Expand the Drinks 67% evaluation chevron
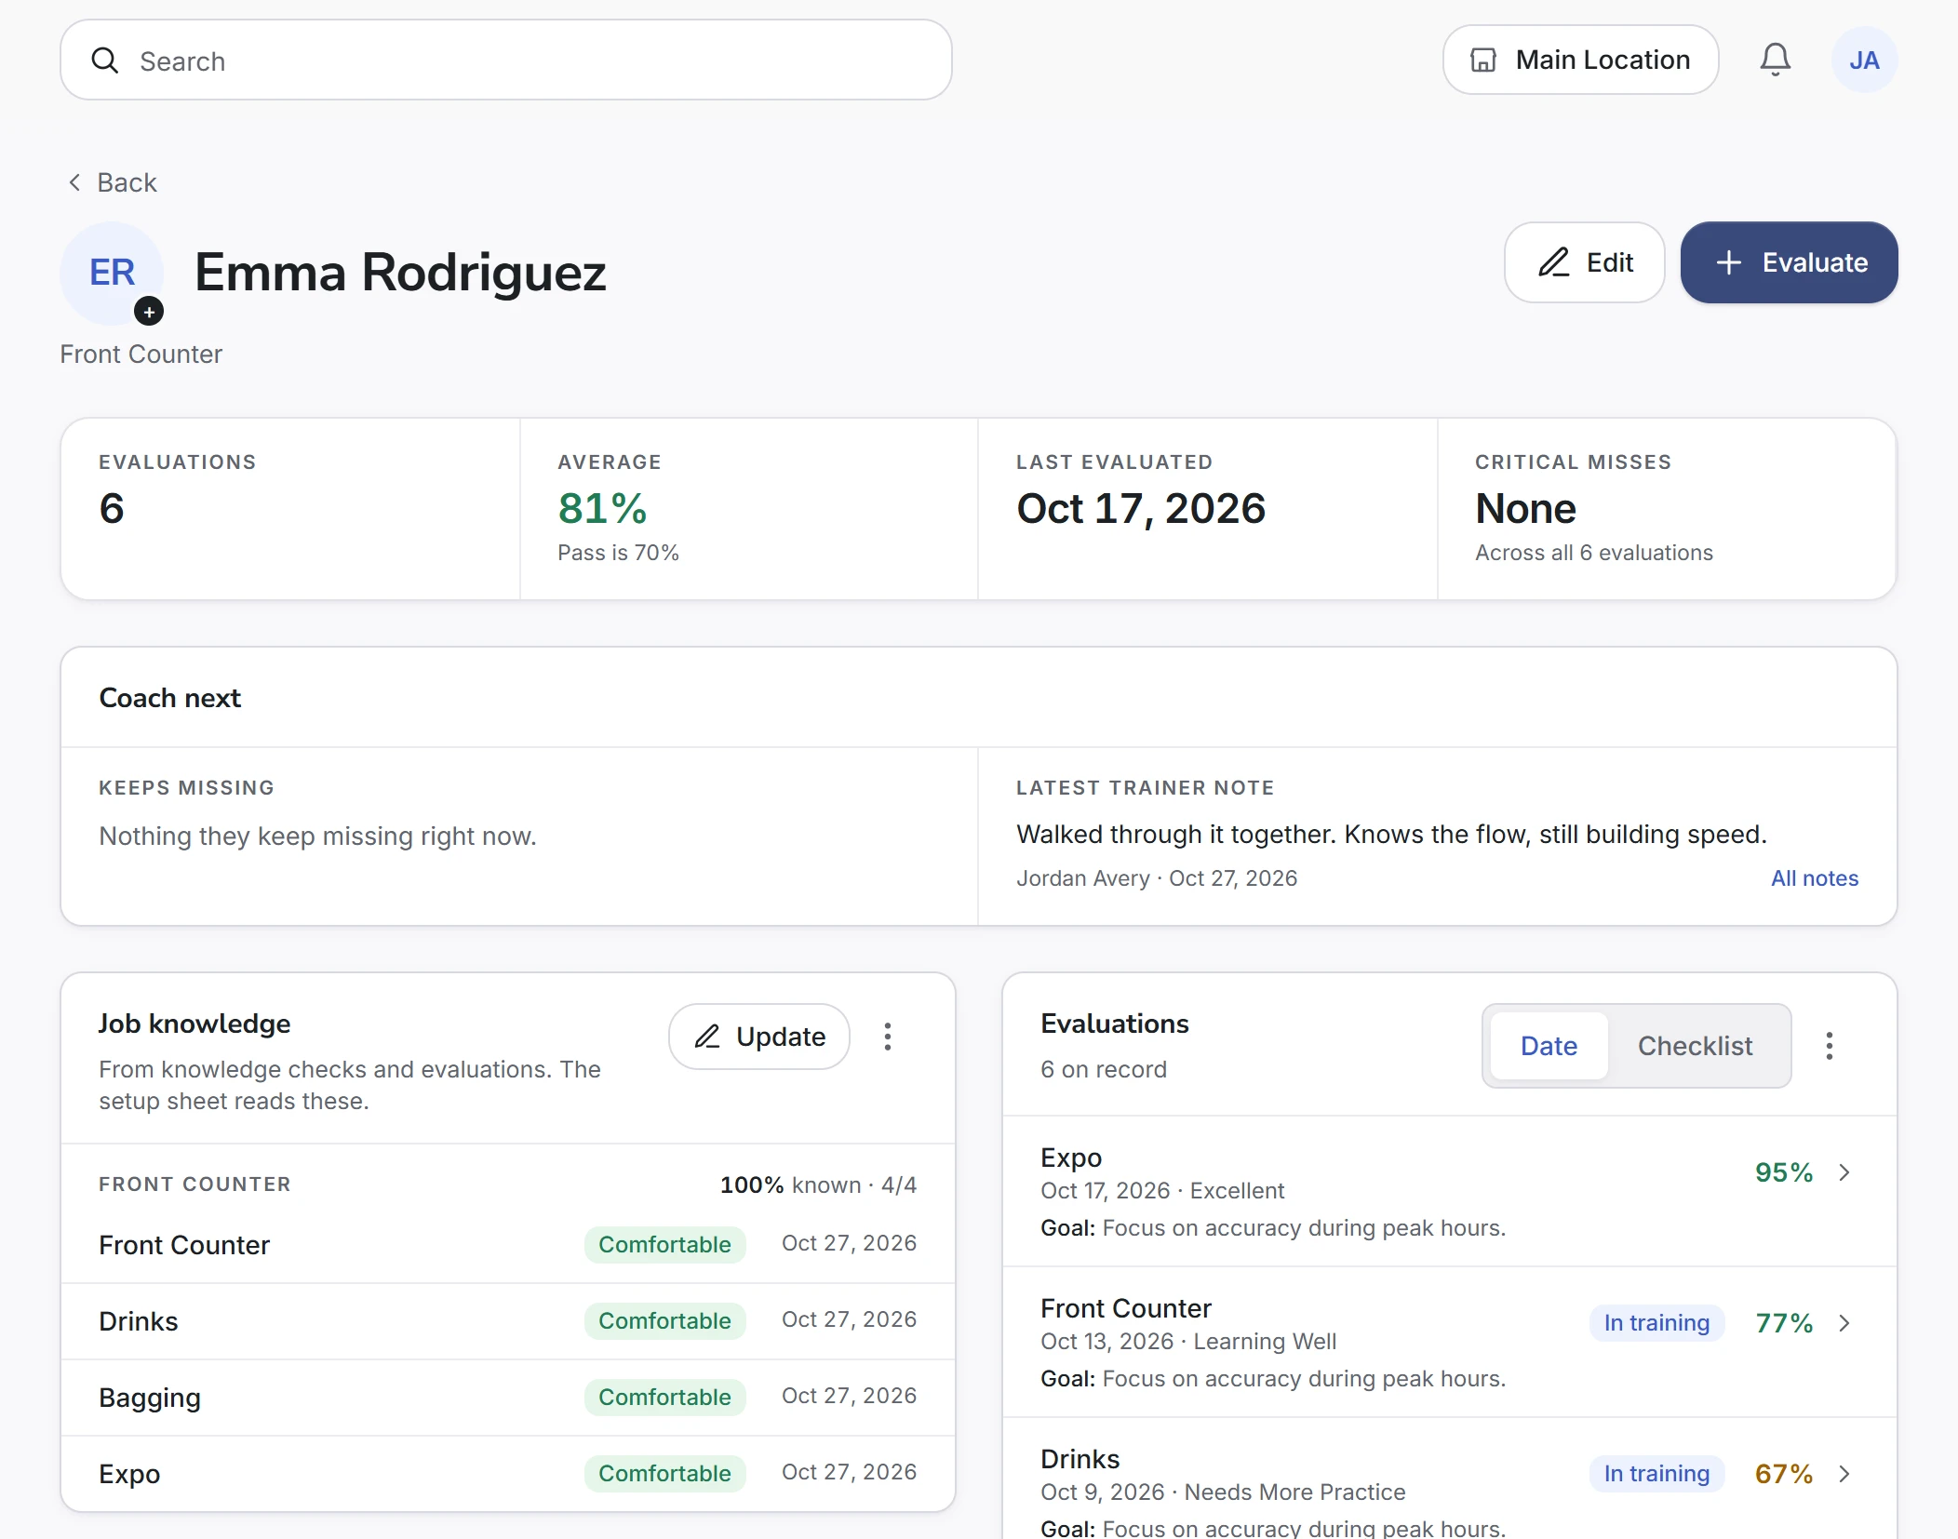The image size is (1958, 1539). point(1844,1474)
